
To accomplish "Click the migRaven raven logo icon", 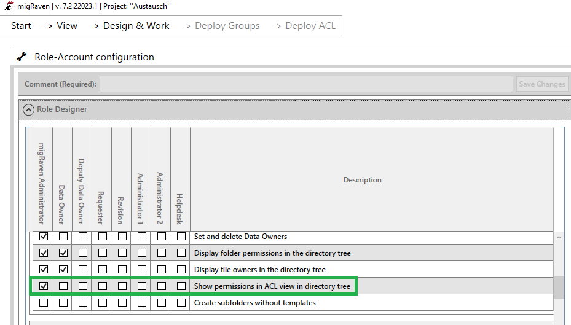I will [x=9, y=6].
